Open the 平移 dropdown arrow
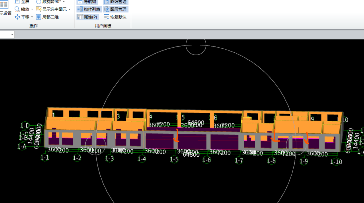Viewport: 364px width, 203px height. point(32,17)
